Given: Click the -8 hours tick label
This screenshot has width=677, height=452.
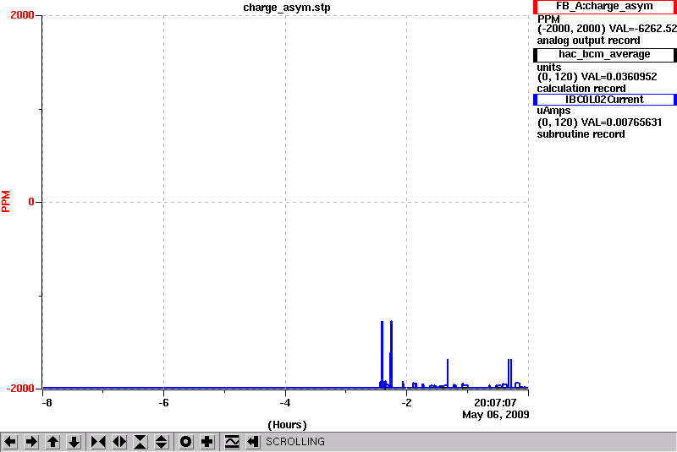Looking at the screenshot, I should (x=47, y=403).
